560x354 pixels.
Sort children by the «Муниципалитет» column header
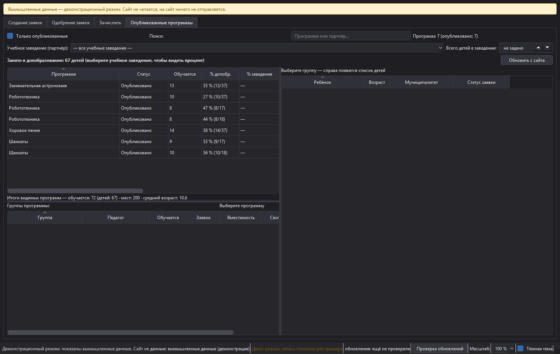tap(421, 82)
